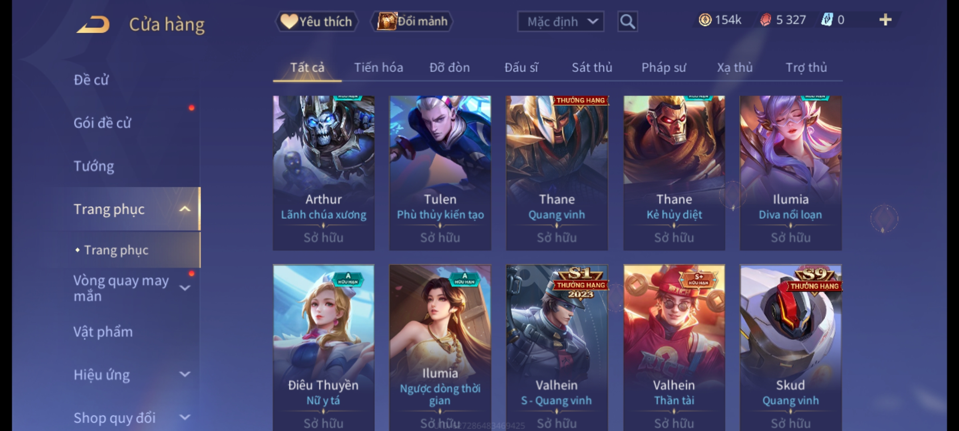Select Arthur Lãnh chúa xương skin card
Screen dimensions: 959x431
[324, 173]
